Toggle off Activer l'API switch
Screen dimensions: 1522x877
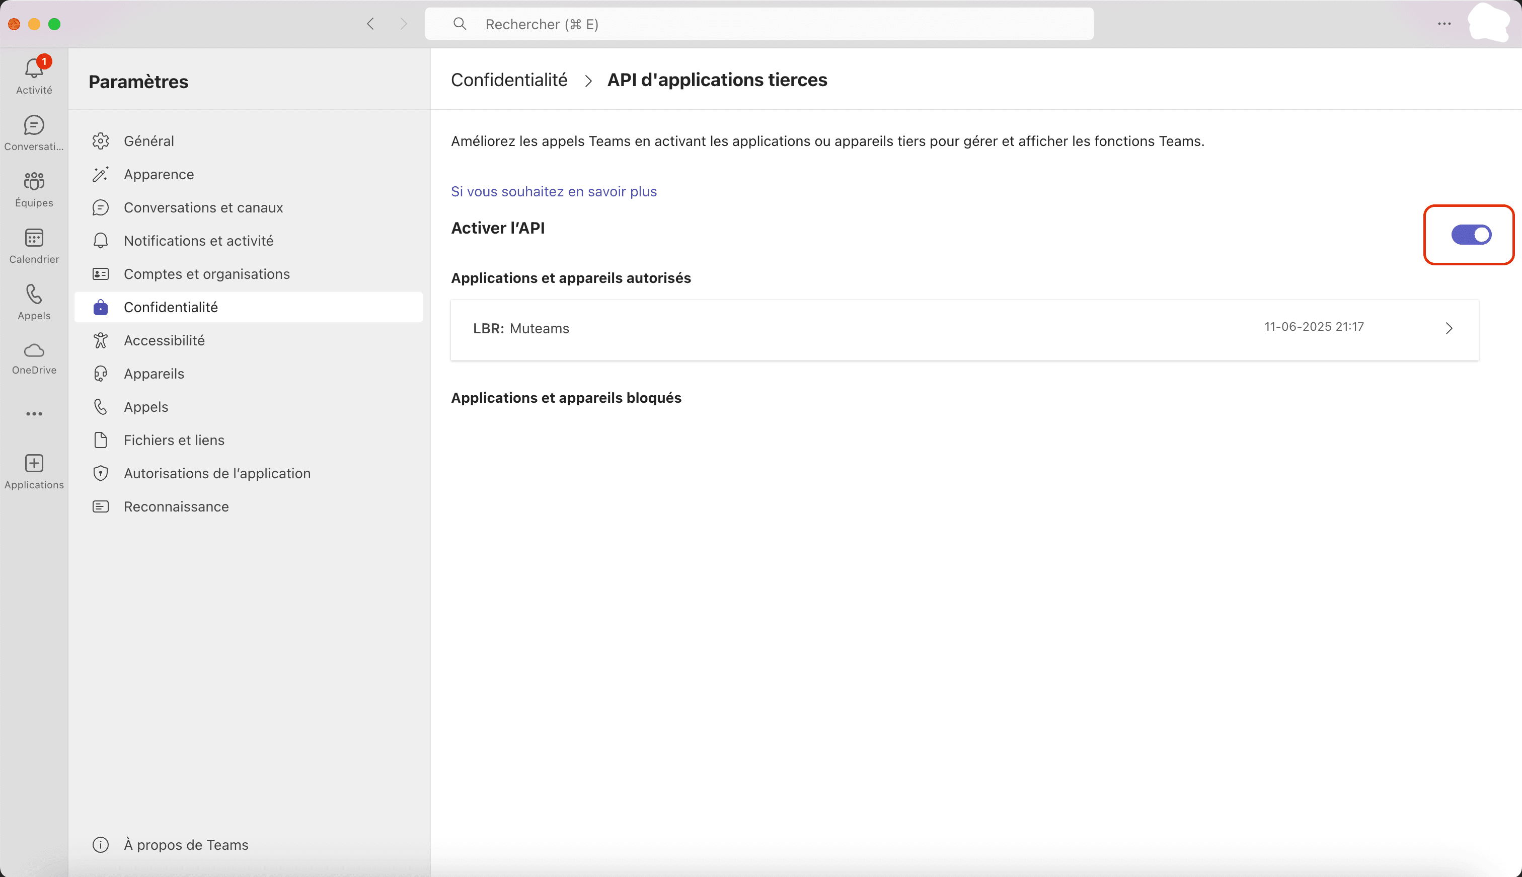click(x=1471, y=235)
